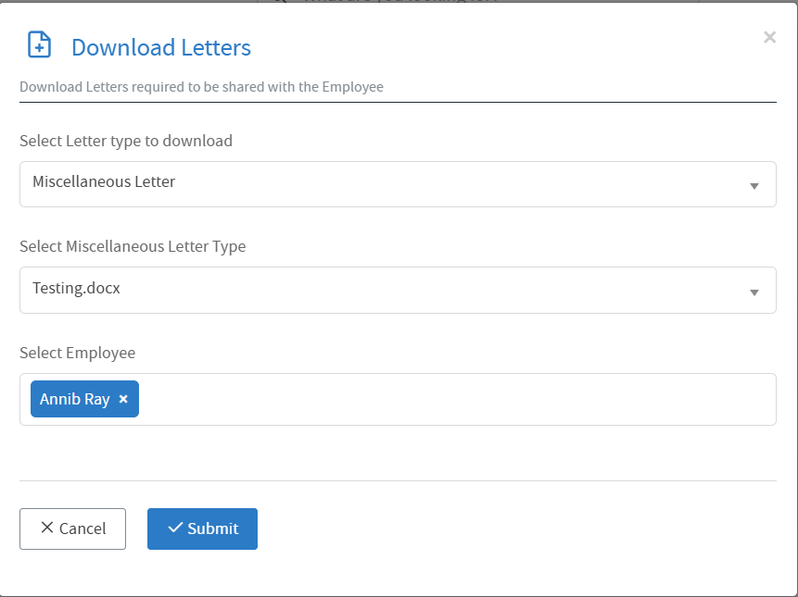Expand the Testing.docx dropdown arrow
The width and height of the screenshot is (798, 597).
(x=754, y=292)
